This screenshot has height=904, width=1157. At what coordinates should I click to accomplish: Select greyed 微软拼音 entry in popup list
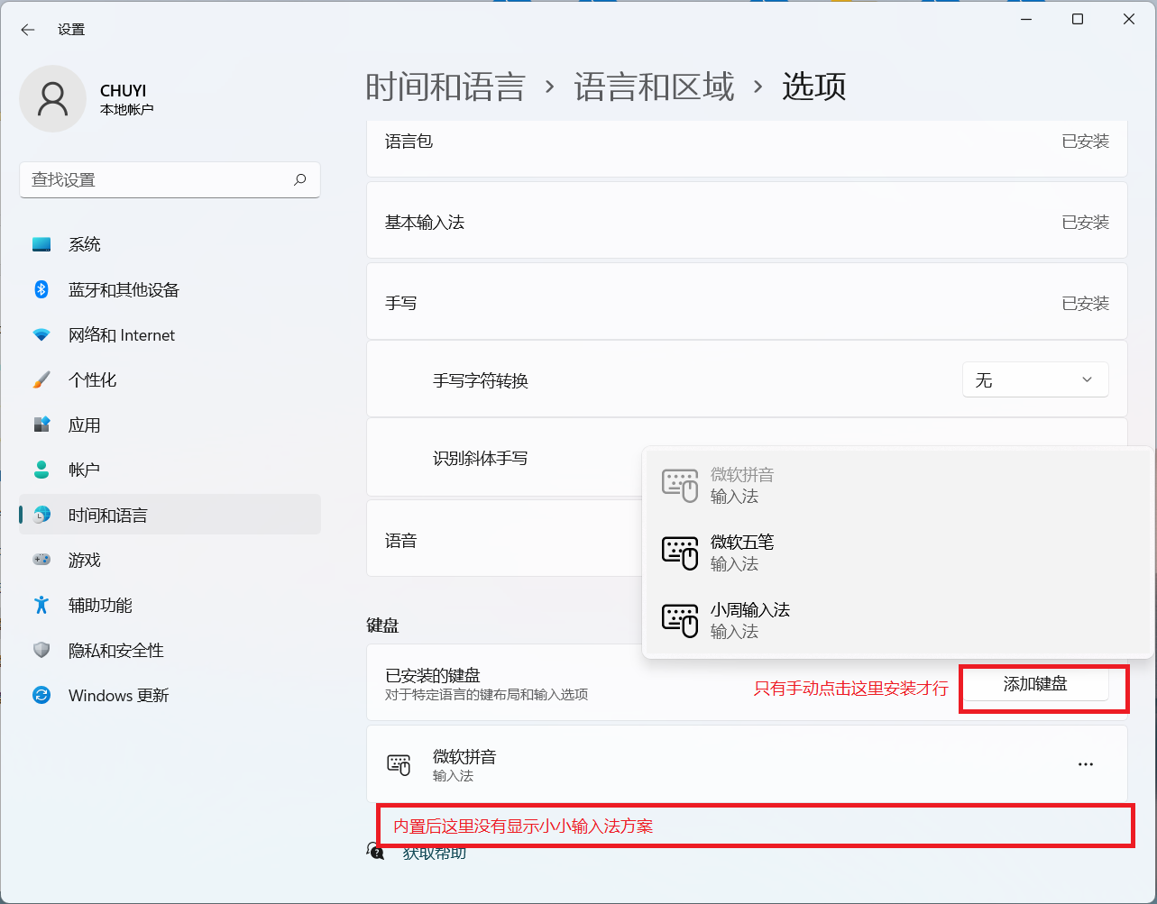tap(898, 485)
